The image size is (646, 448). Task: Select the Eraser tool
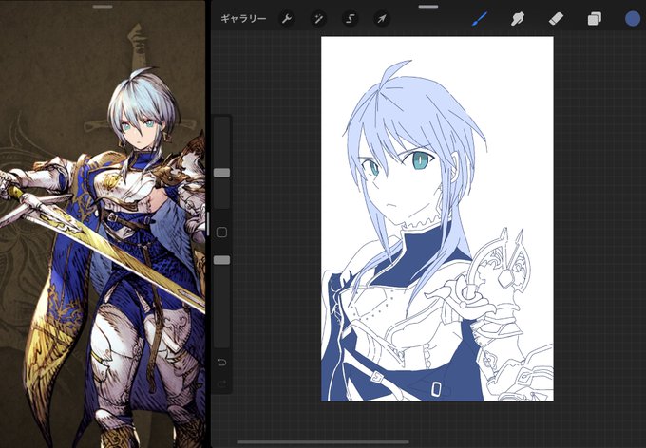pos(556,19)
